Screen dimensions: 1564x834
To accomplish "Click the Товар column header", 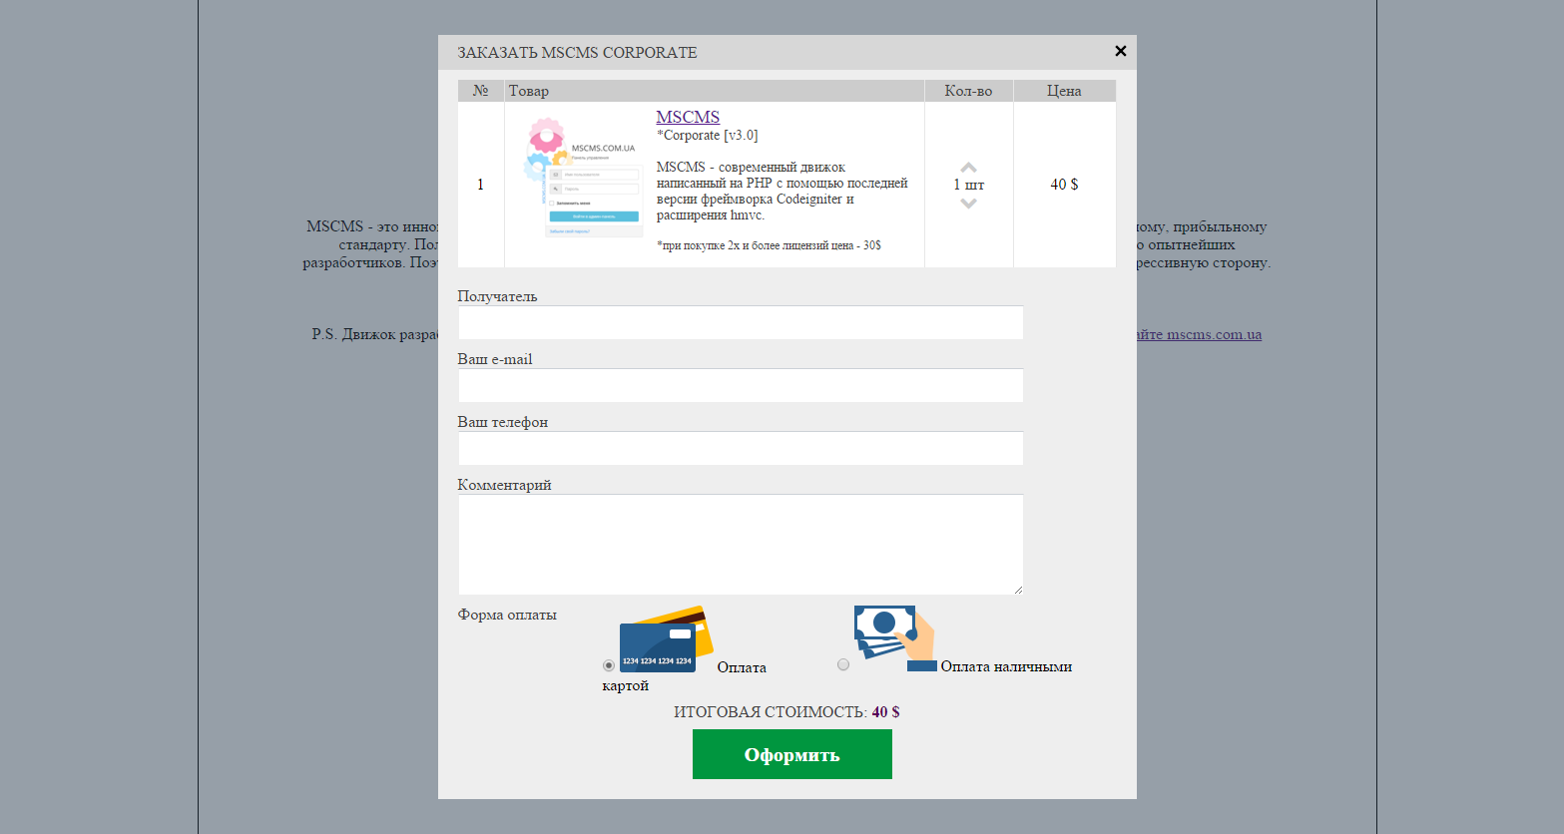I will 715,91.
